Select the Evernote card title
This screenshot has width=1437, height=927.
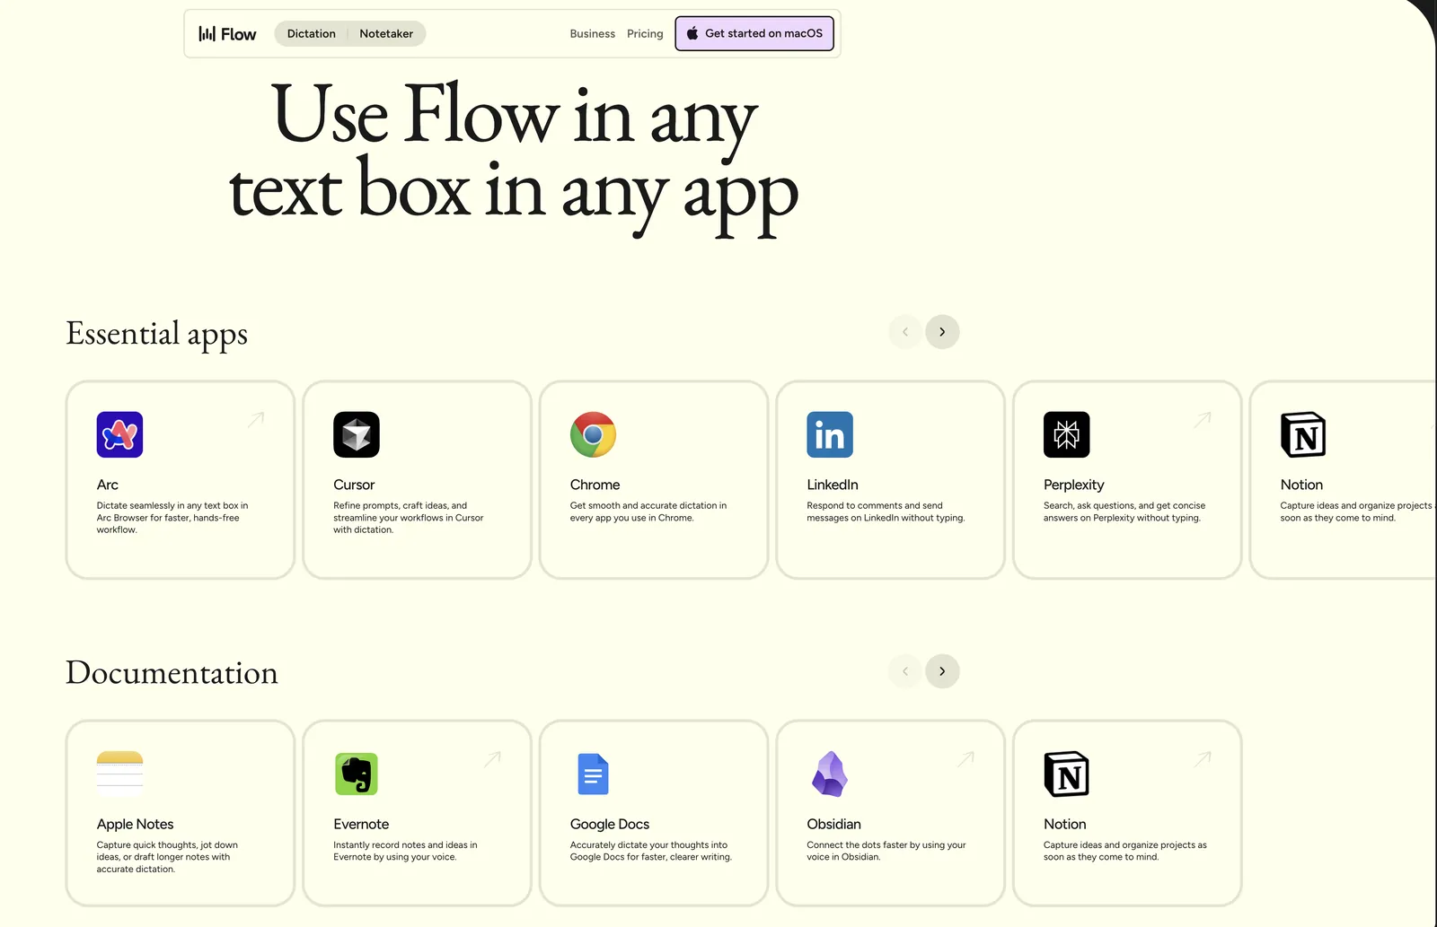click(x=361, y=824)
